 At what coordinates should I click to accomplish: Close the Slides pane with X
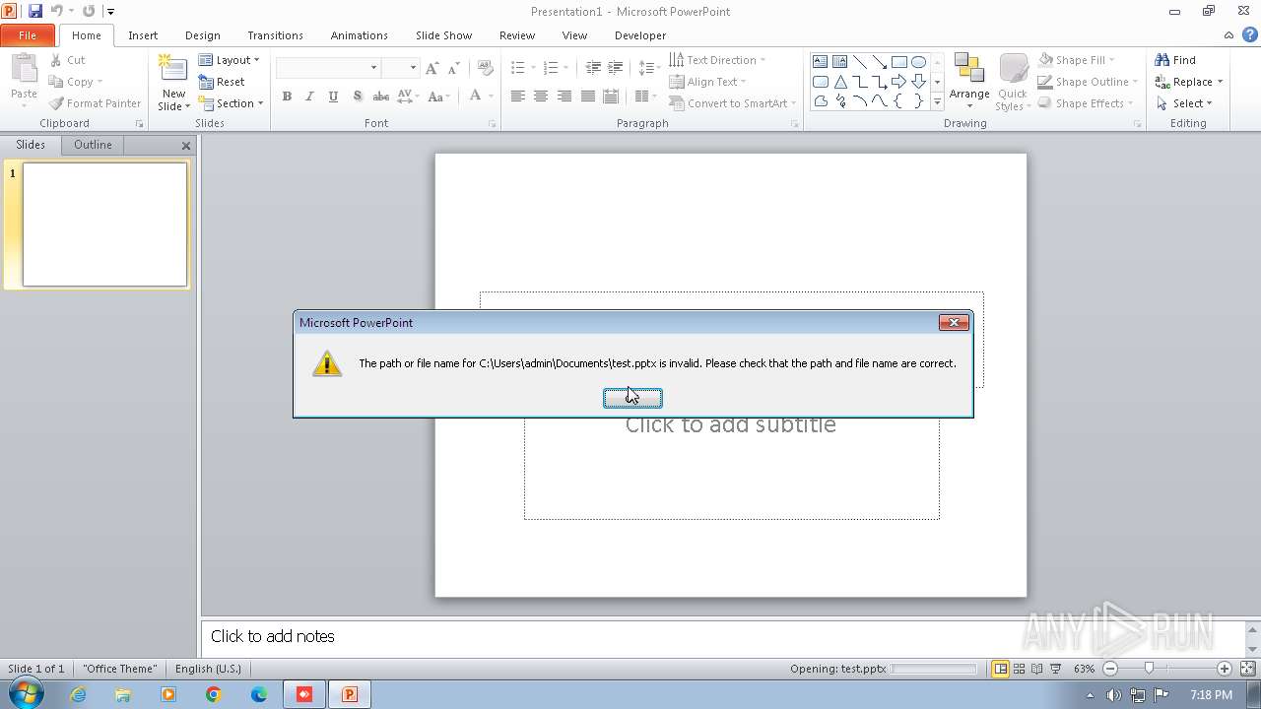(186, 146)
